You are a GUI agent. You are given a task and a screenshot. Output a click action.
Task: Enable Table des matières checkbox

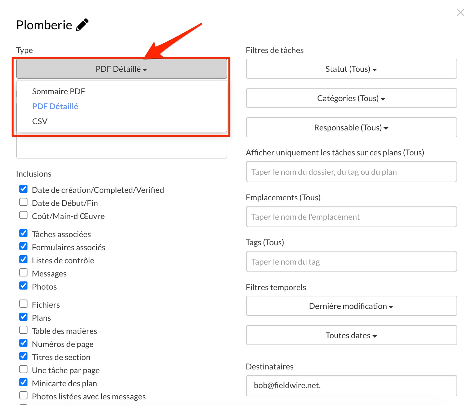pyautogui.click(x=23, y=330)
